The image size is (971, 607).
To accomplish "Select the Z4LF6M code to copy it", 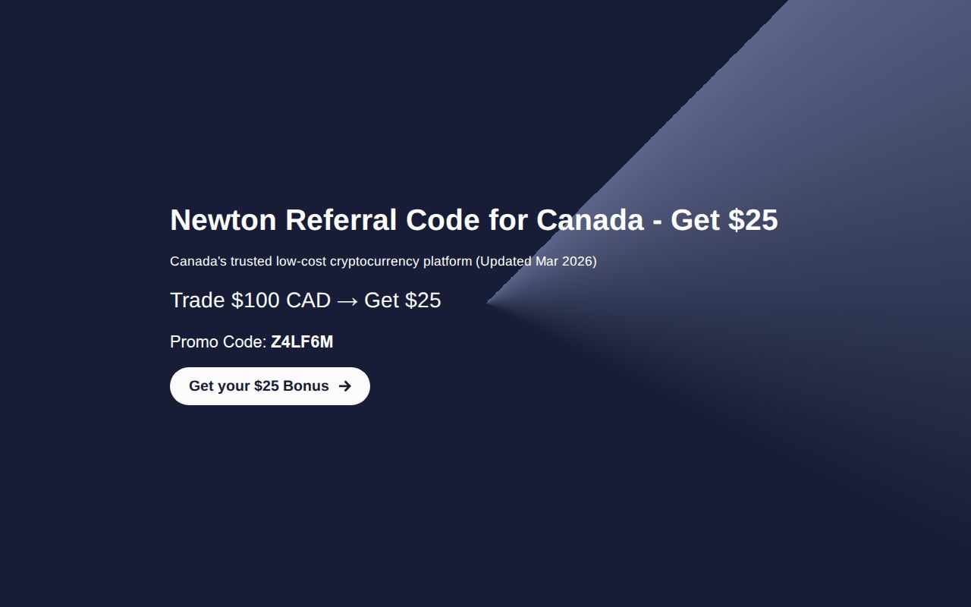I will (x=302, y=342).
